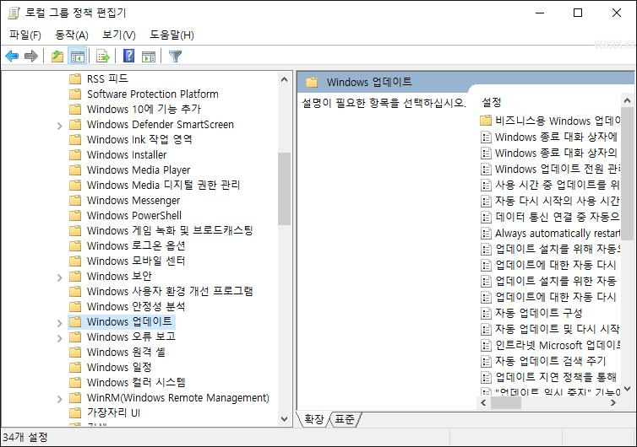The image size is (637, 447).
Task: Select Windows 모바일 센터 folder
Action: 136,261
